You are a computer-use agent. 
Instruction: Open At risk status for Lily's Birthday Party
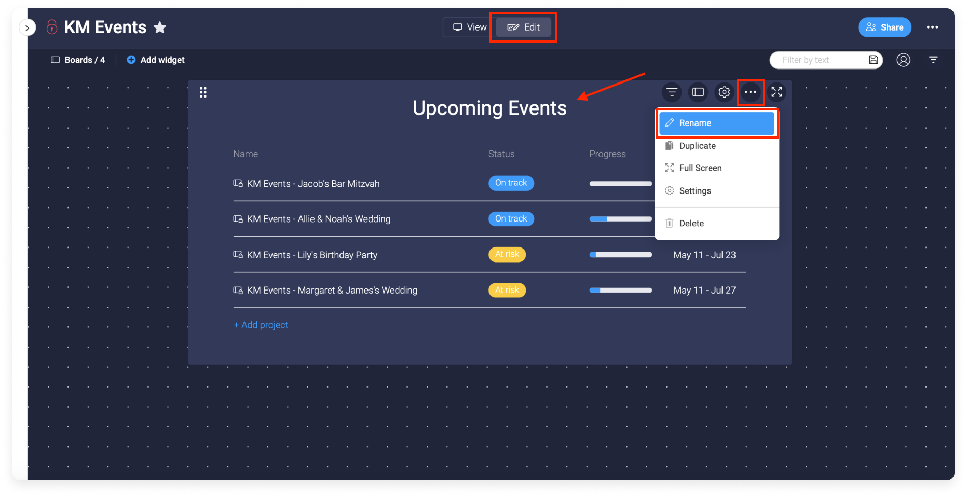coord(507,254)
